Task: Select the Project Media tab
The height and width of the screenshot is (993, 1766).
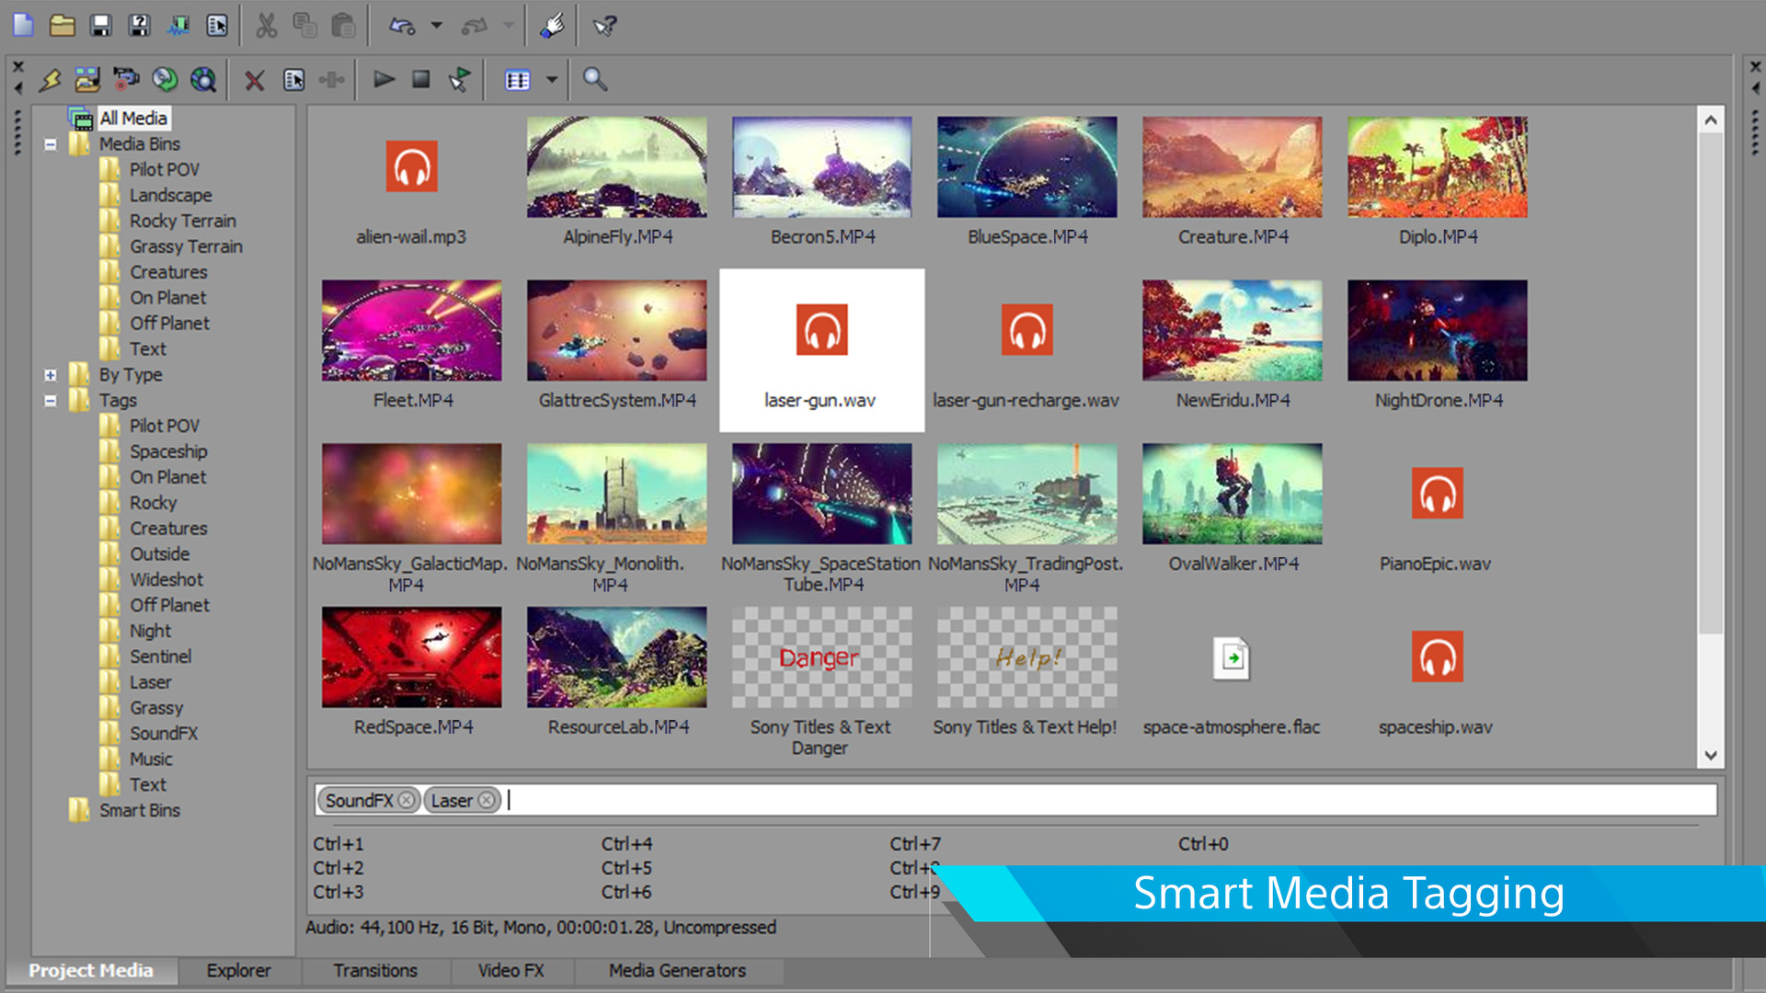Action: click(x=91, y=971)
